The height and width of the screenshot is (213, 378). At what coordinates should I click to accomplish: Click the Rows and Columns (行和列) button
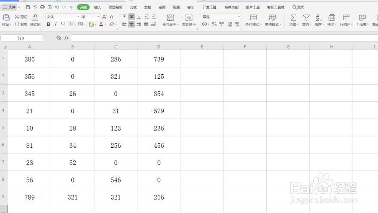tap(346, 20)
